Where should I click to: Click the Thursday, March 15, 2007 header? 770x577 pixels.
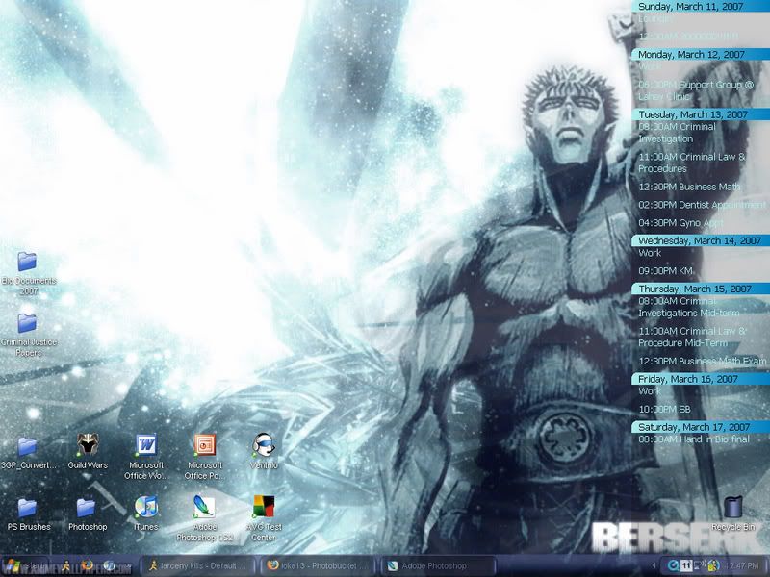coord(701,288)
